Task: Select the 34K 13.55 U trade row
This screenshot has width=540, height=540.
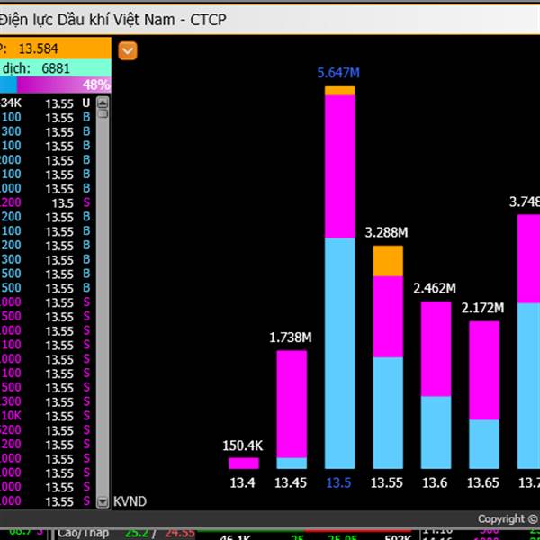Action: 47,103
